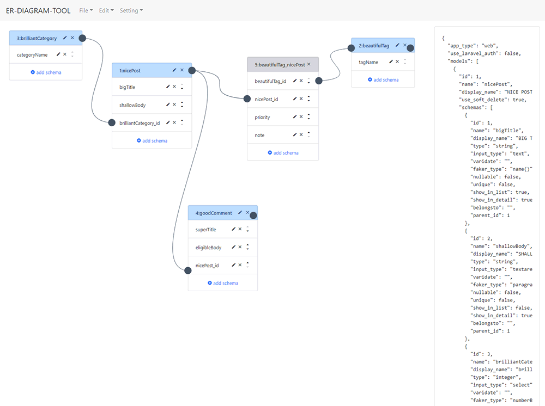545x406 pixels.
Task: Delete the categoryName schema
Action: pos(65,54)
